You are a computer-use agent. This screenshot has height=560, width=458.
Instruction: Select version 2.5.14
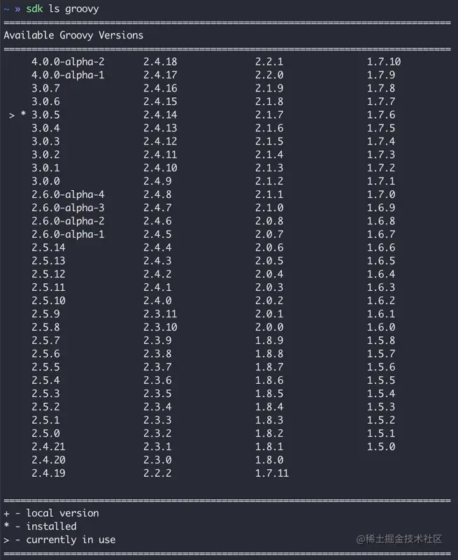pos(48,247)
